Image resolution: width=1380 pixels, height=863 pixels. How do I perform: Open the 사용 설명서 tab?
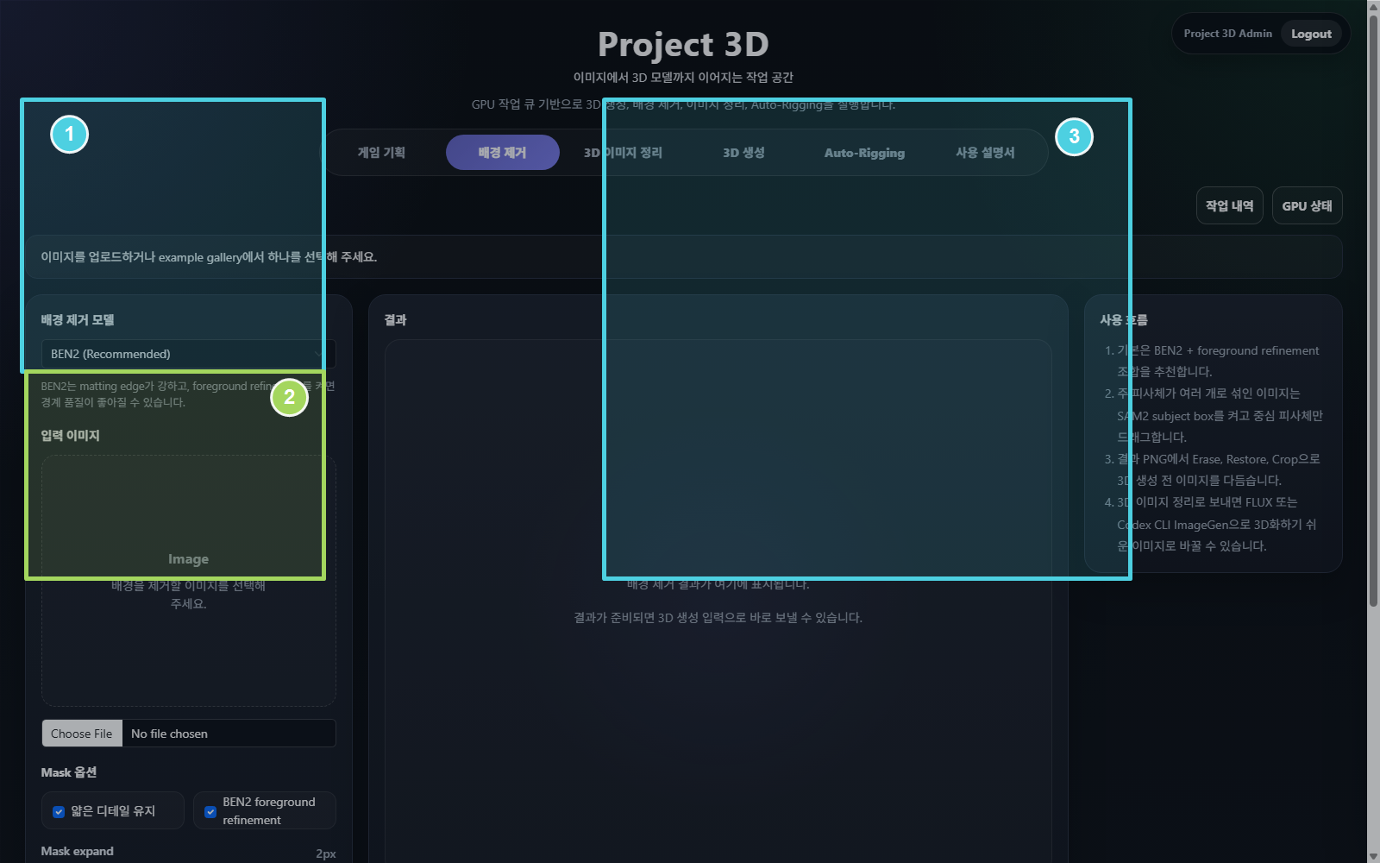click(985, 153)
